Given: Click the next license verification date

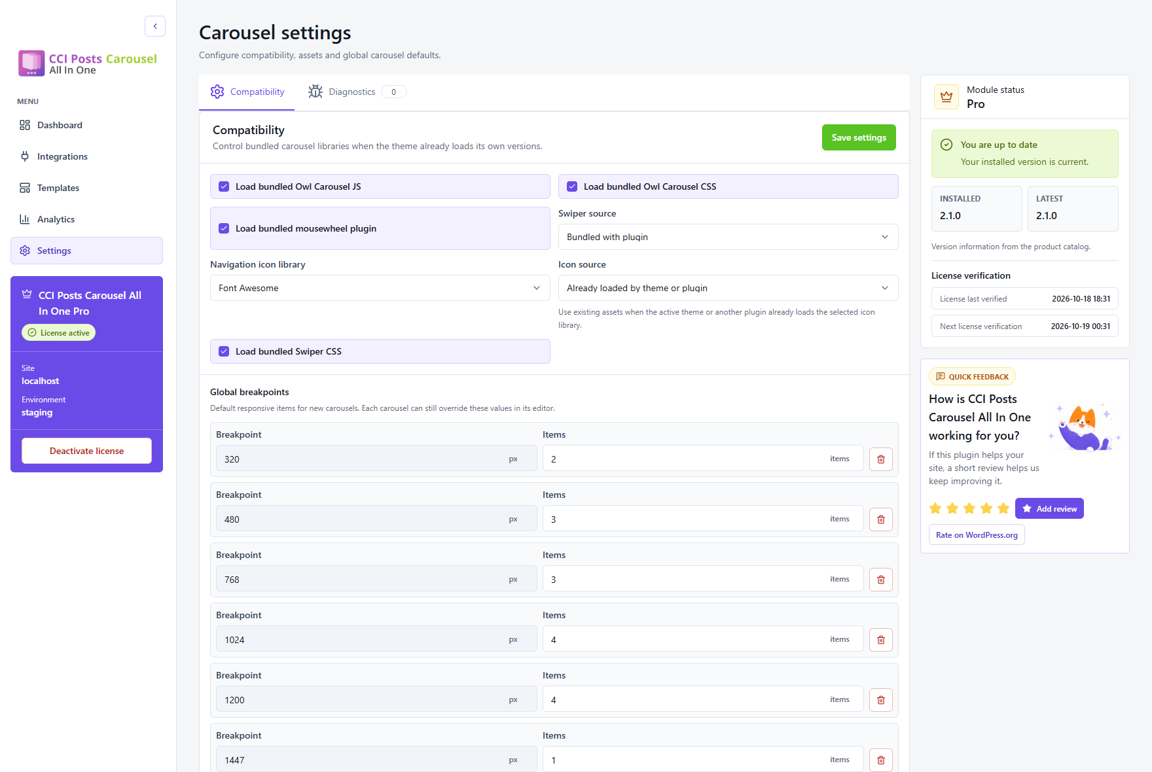Looking at the screenshot, I should 1080,326.
